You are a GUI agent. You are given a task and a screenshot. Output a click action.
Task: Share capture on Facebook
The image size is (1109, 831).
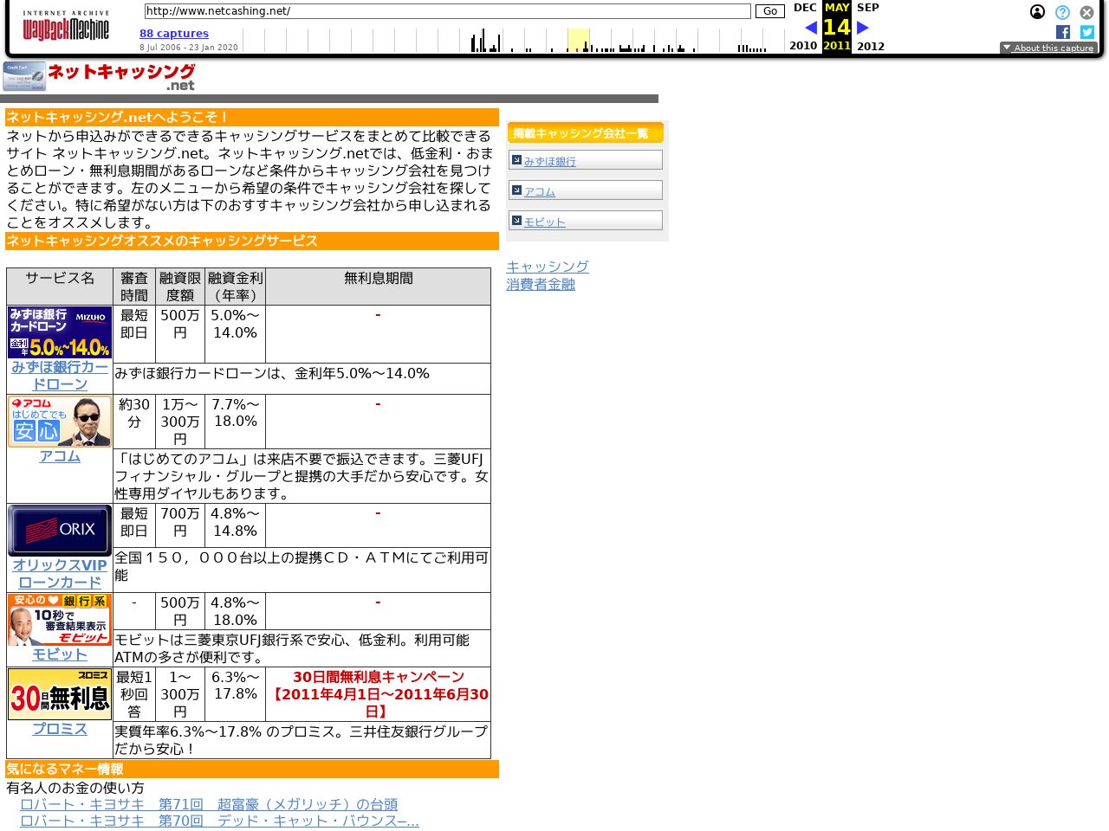click(x=1063, y=32)
